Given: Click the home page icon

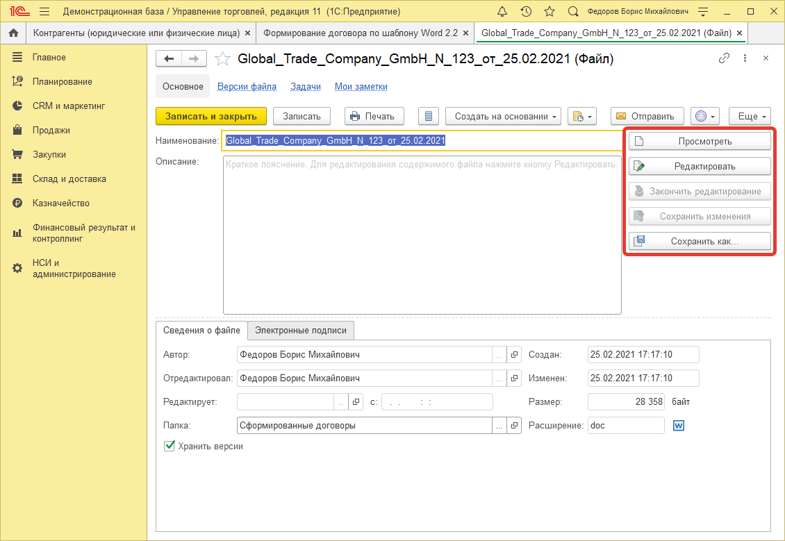Looking at the screenshot, I should (13, 33).
